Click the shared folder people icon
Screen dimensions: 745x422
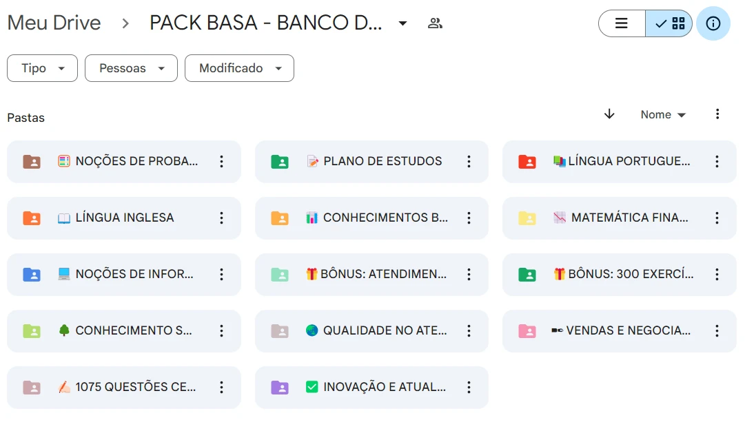pos(435,23)
